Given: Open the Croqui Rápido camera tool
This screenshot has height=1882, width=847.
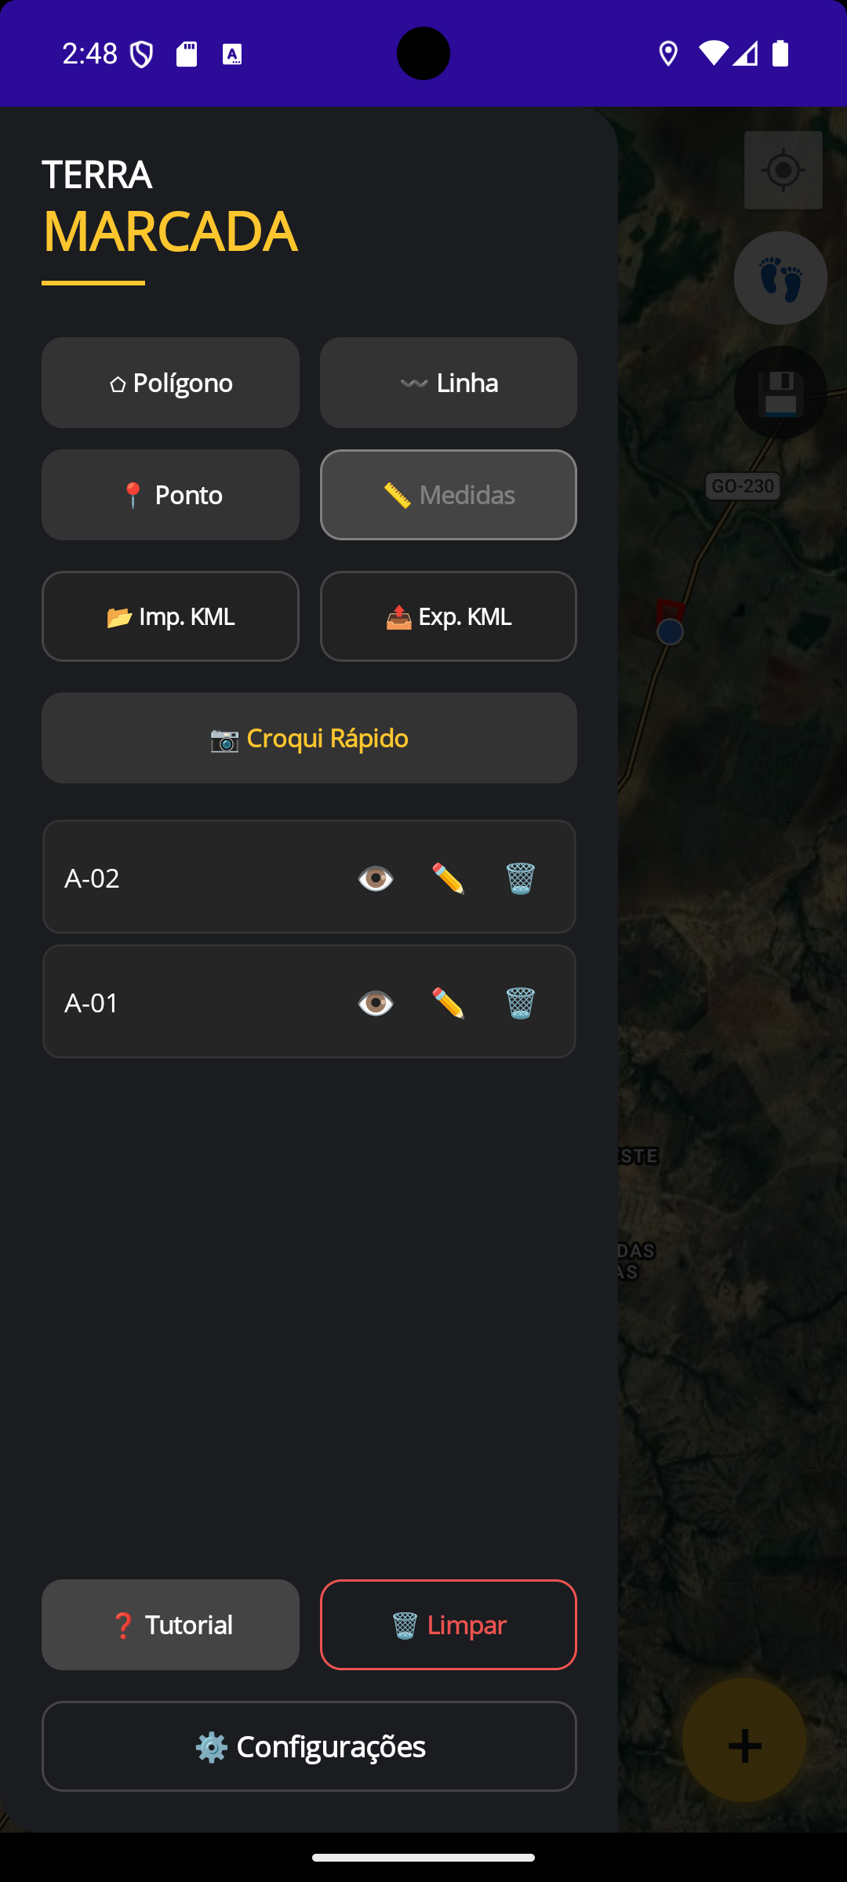Looking at the screenshot, I should click(x=309, y=738).
